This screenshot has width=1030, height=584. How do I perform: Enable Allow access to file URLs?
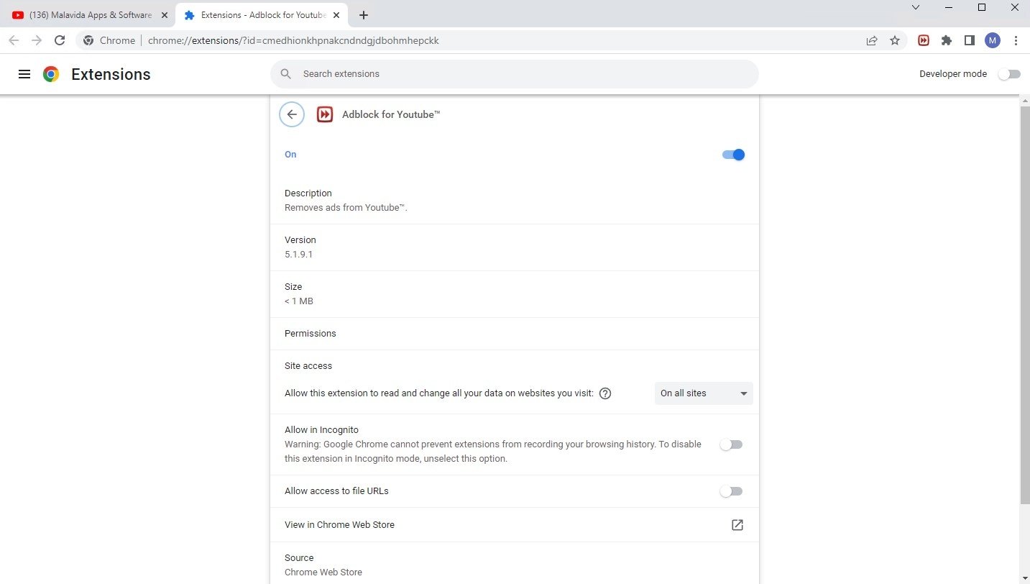tap(731, 491)
